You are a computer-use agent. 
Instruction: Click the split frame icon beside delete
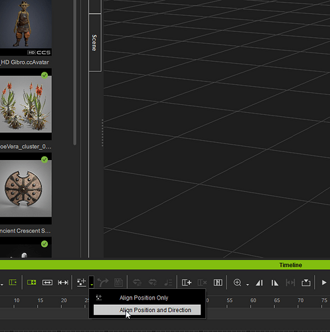pos(218,282)
